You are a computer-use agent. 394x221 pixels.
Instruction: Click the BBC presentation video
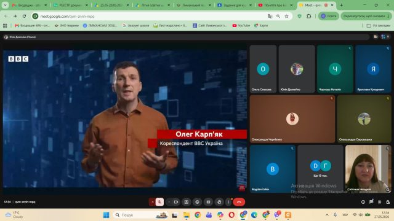[x=125, y=118]
